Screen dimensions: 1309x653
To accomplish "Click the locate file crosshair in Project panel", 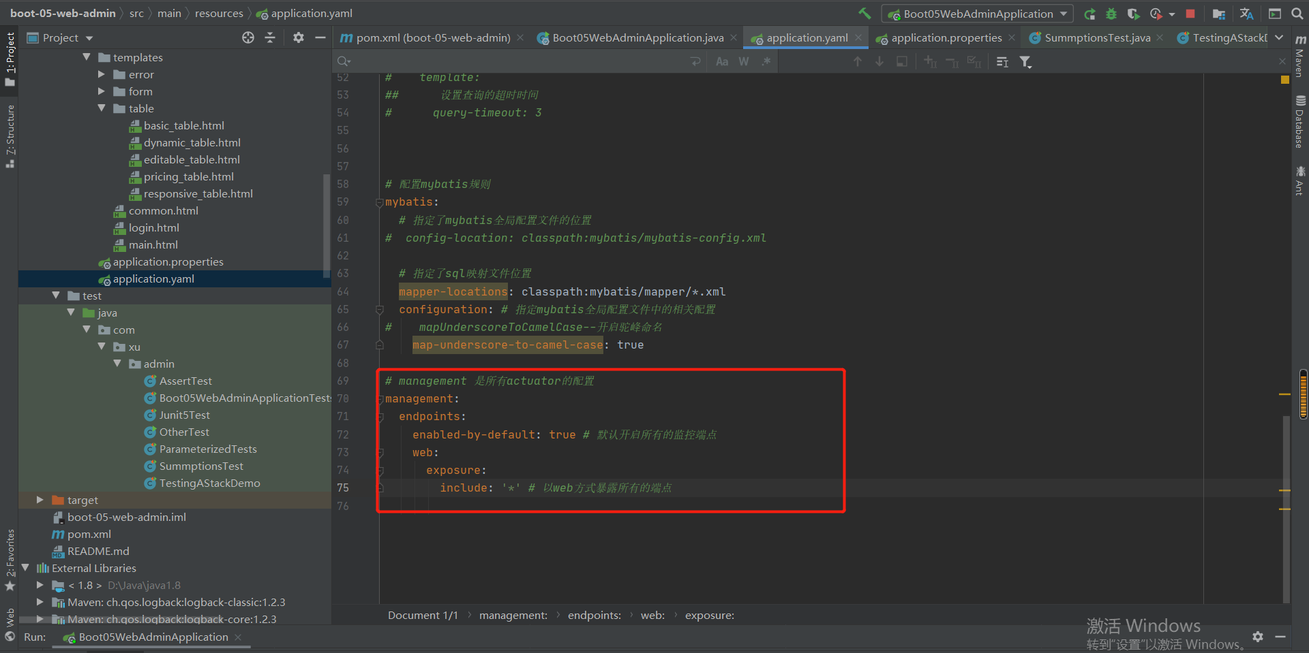I will [248, 38].
